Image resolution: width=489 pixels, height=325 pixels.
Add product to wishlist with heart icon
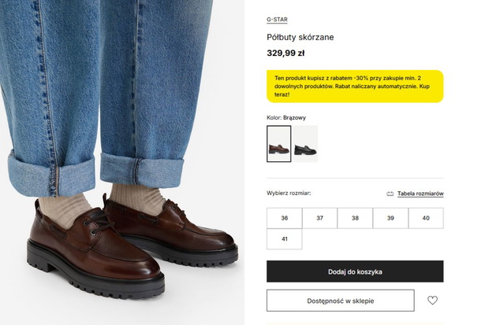(432, 301)
